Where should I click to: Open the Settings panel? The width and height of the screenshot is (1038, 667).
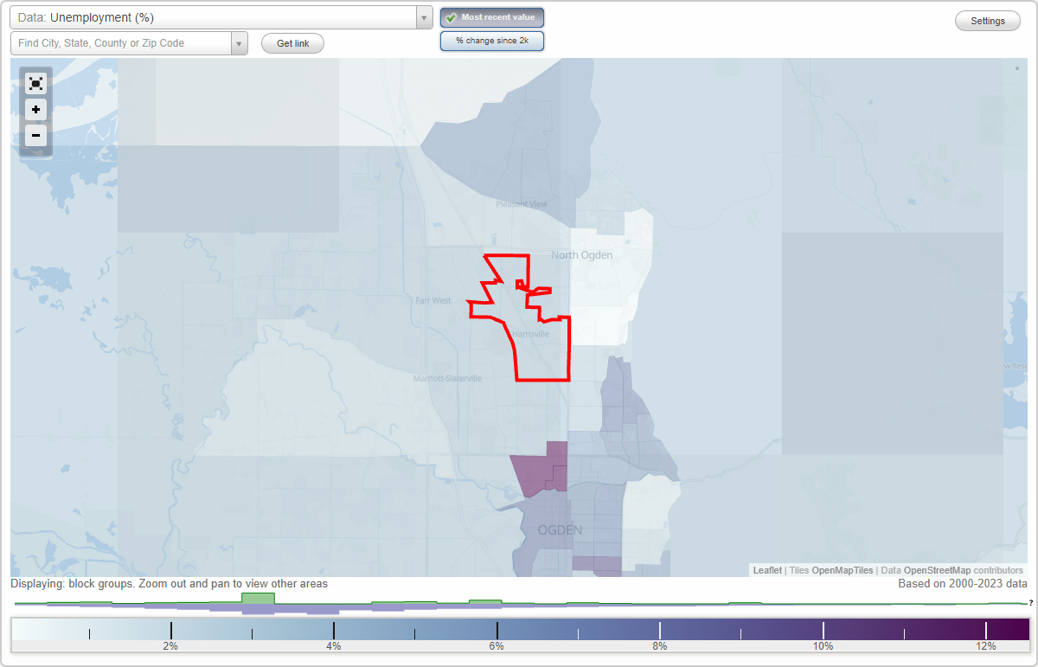coord(987,20)
